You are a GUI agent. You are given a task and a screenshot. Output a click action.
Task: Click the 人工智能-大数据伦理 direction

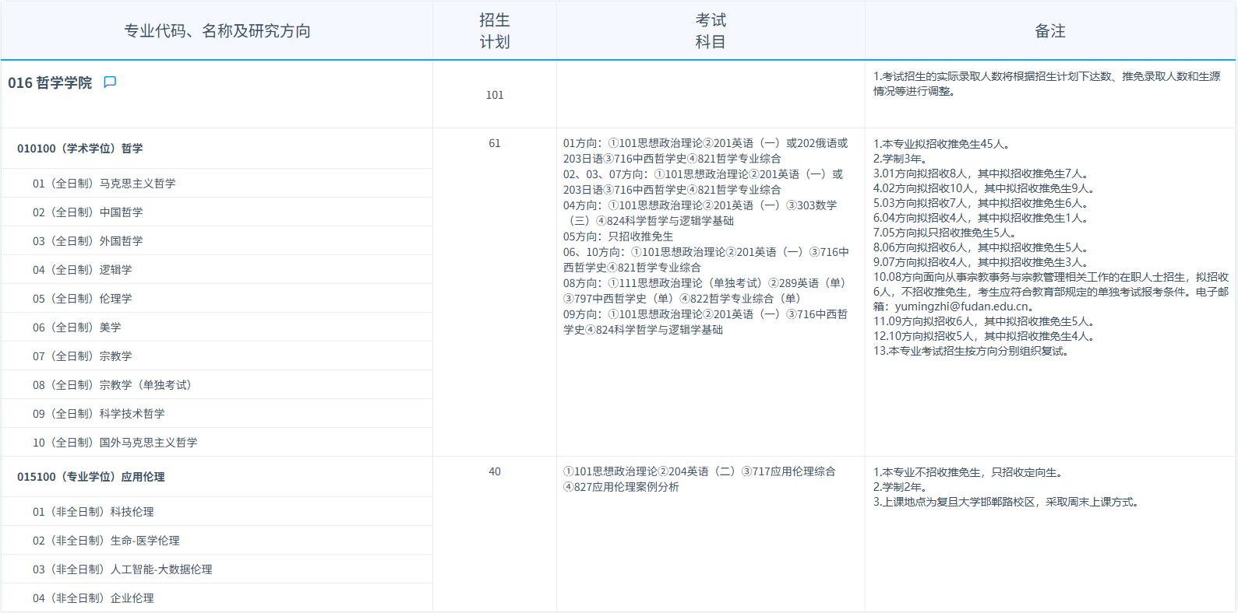point(122,569)
